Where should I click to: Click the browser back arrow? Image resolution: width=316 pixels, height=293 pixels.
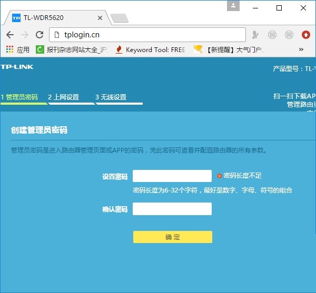[x=9, y=35]
